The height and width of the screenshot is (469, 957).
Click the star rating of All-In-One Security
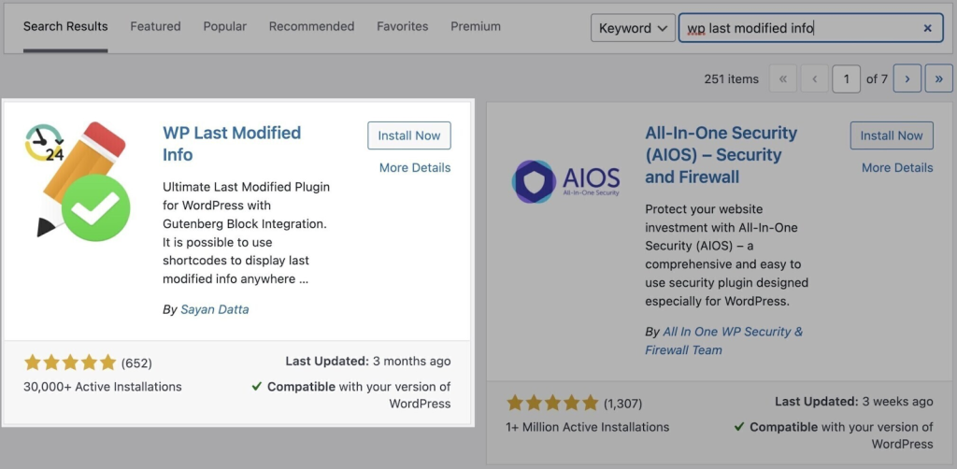[x=552, y=403]
